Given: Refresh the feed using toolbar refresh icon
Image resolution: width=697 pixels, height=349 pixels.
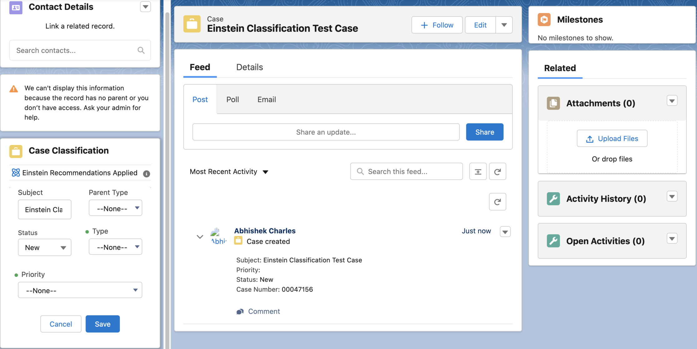Looking at the screenshot, I should click(497, 171).
